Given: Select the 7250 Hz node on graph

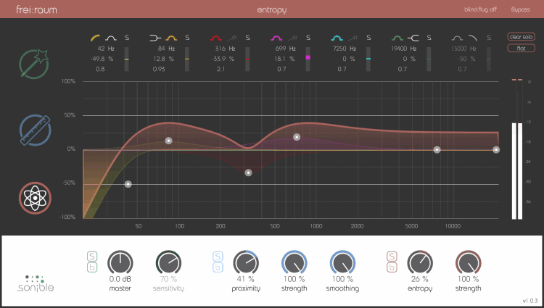Looking at the screenshot, I should tap(437, 150).
